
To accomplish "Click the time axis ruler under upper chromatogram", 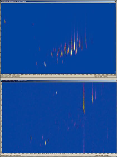I will tap(58, 74).
